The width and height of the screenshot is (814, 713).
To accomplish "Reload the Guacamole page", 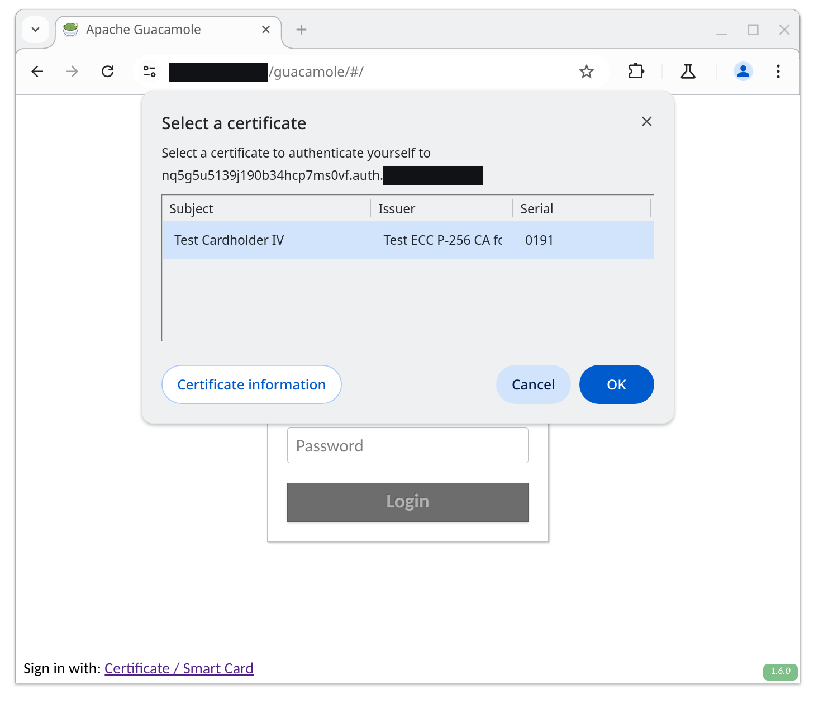I will (x=107, y=72).
